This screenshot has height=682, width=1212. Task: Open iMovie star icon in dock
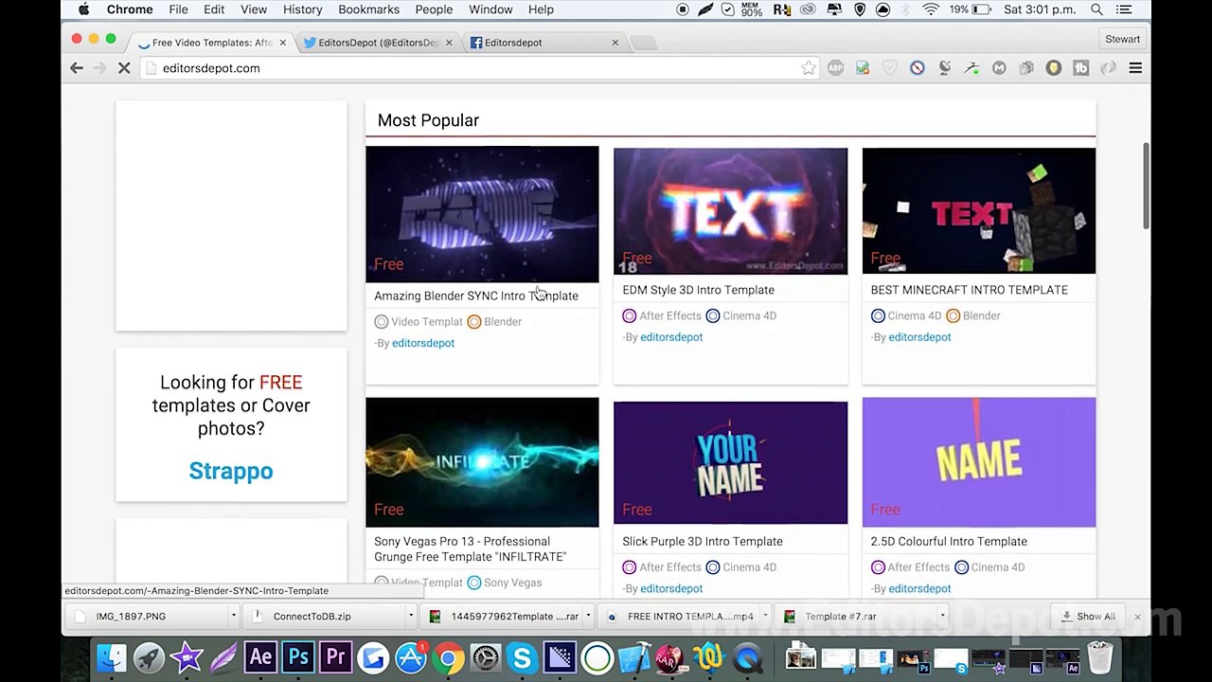click(187, 657)
